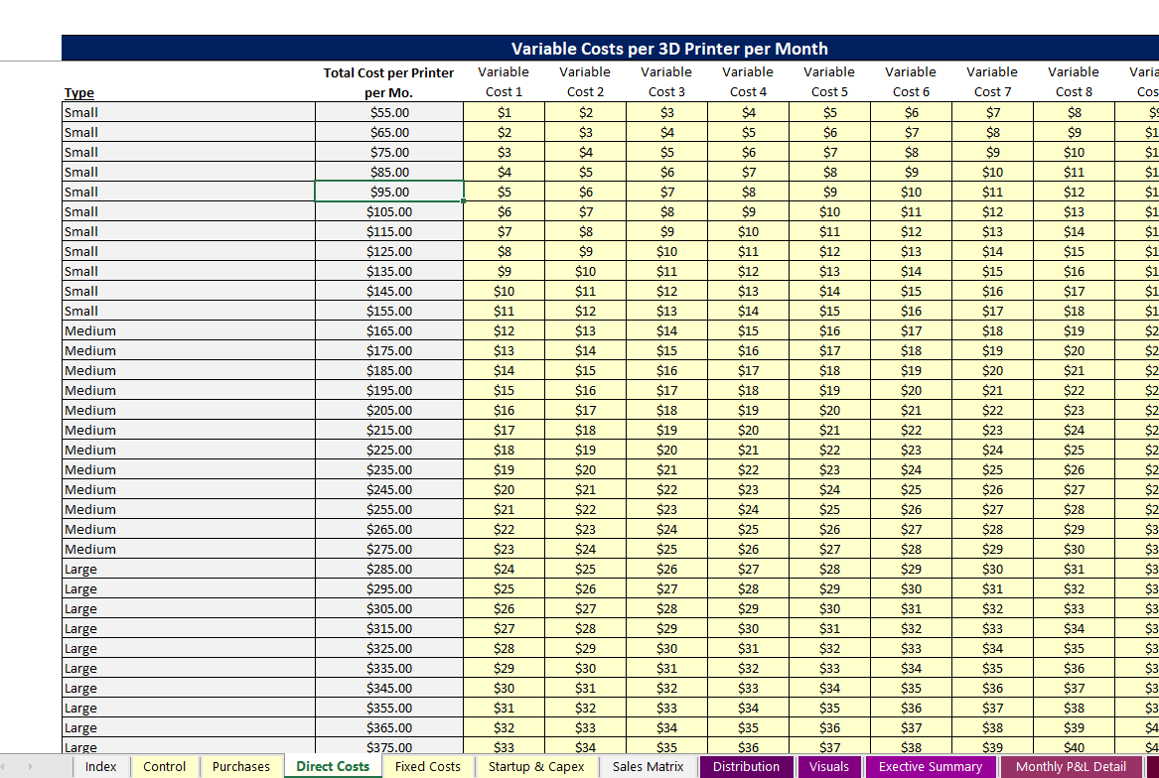Screen dimensions: 1159x778
Task: Select the 'Small' type cell in the $155.00 row
Action: (x=189, y=311)
